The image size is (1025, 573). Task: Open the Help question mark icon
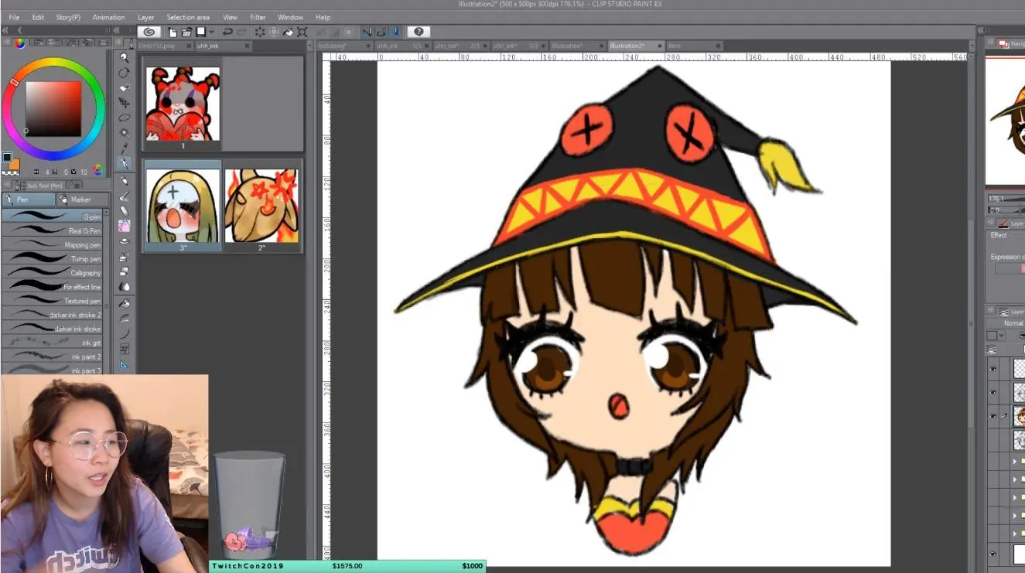point(419,32)
